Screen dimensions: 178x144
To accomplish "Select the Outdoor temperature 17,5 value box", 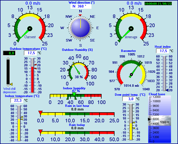I will click(x=30, y=53).
